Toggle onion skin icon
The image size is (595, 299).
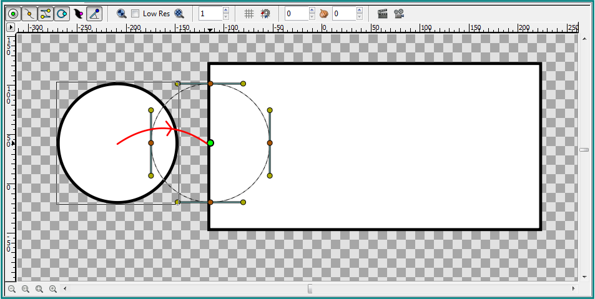coord(323,14)
